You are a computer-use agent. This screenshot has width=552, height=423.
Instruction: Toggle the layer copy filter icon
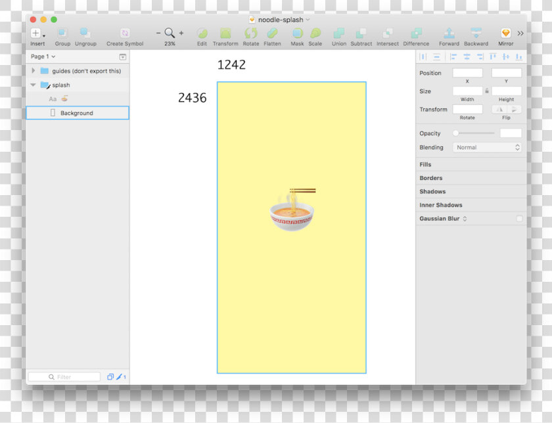pos(110,377)
